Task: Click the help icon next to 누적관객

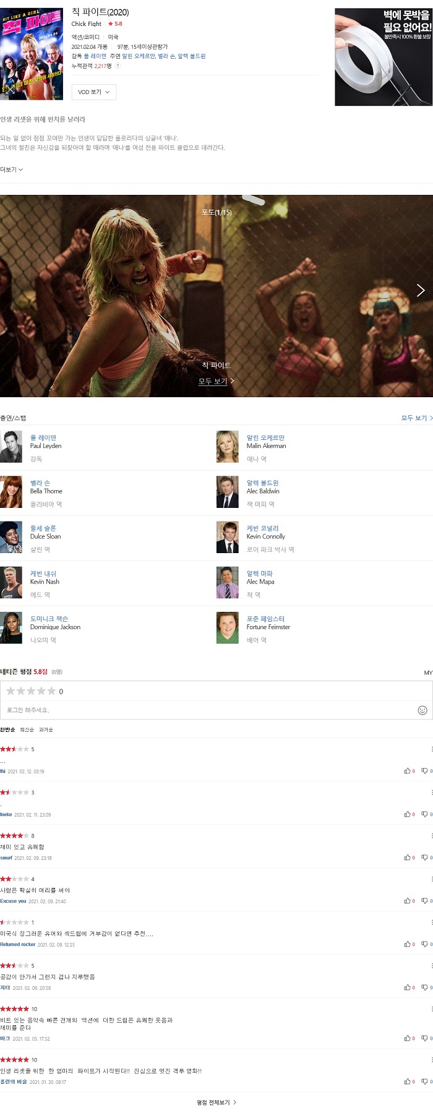Action: point(118,66)
